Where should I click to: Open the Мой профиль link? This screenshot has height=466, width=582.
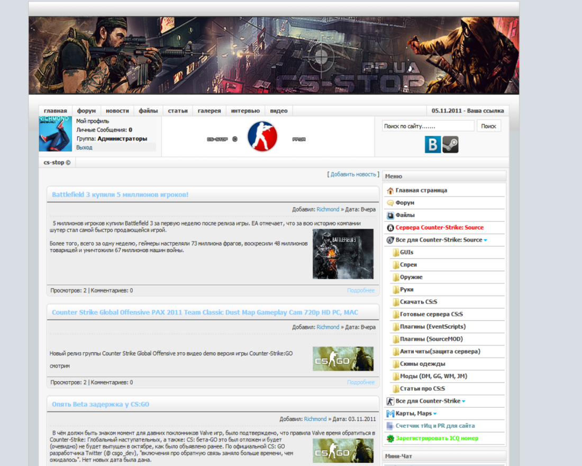point(93,121)
